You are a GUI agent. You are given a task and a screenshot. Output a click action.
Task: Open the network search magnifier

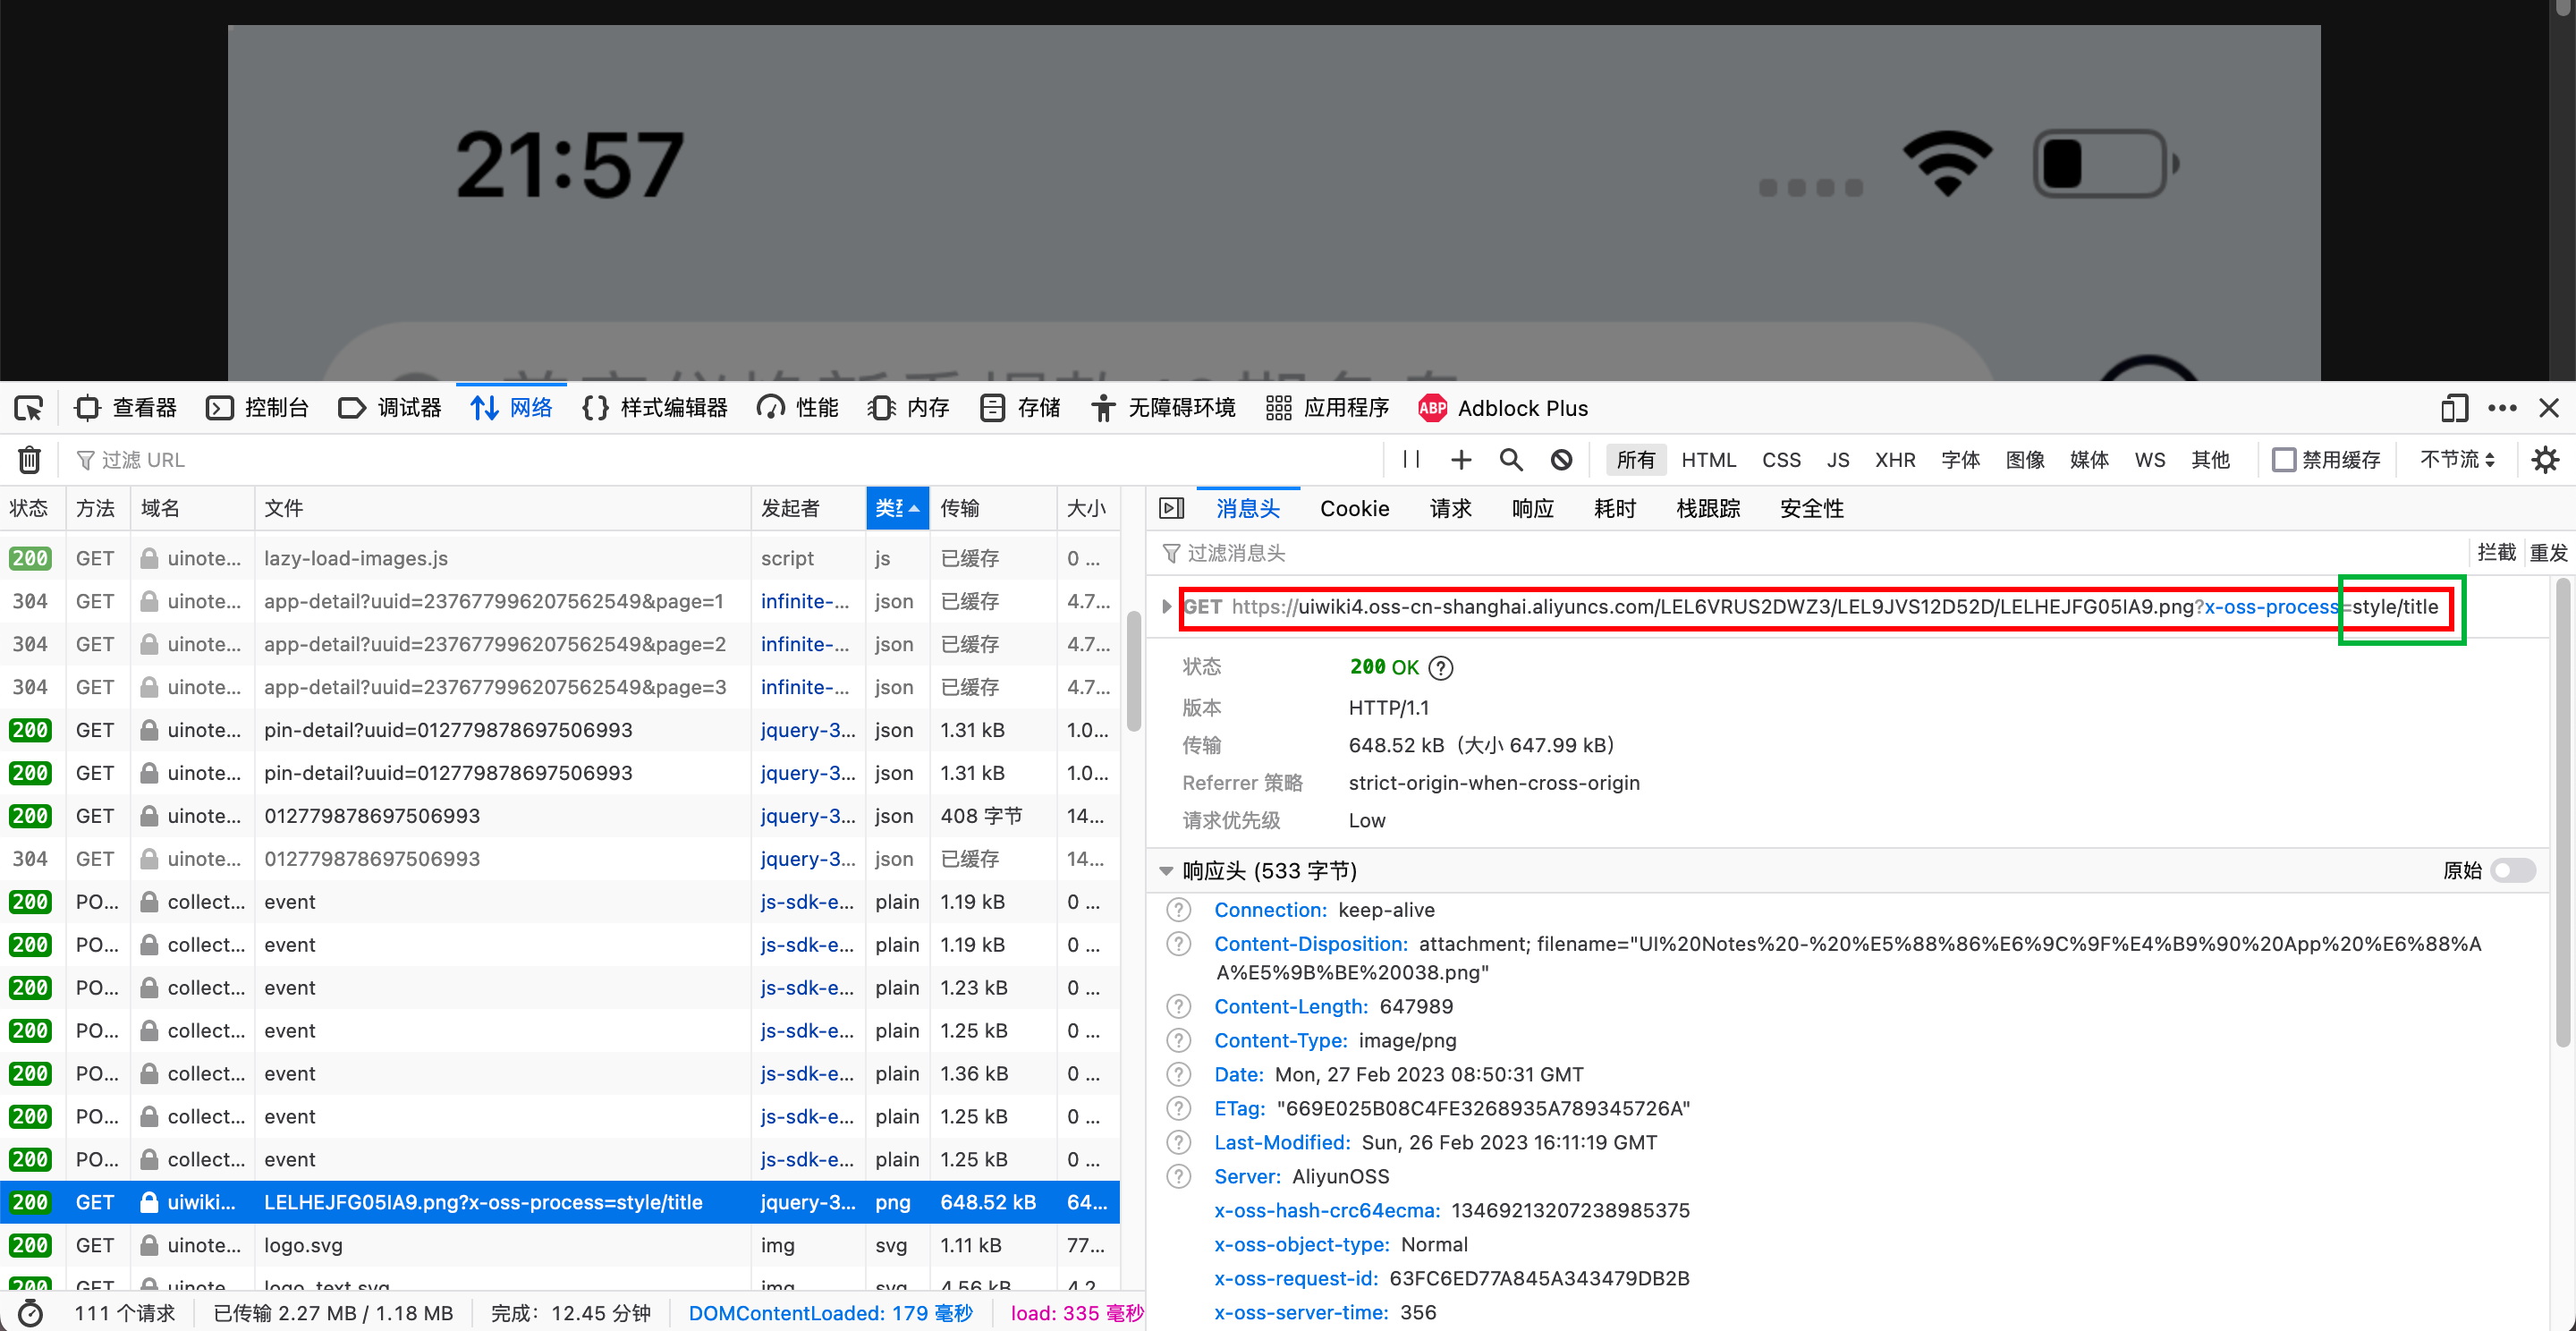pyautogui.click(x=1511, y=460)
